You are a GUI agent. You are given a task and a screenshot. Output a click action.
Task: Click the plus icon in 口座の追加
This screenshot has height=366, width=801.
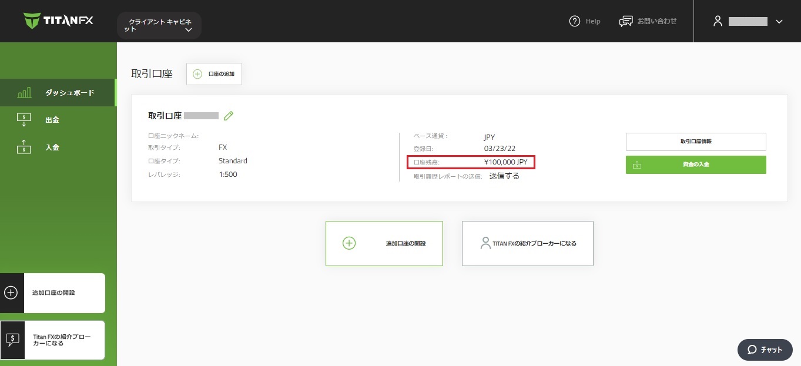[x=197, y=74]
